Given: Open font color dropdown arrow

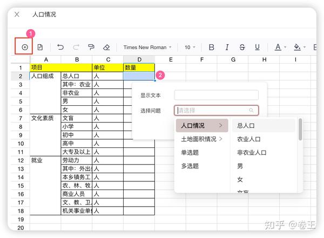Looking at the screenshot, I should 285,47.
